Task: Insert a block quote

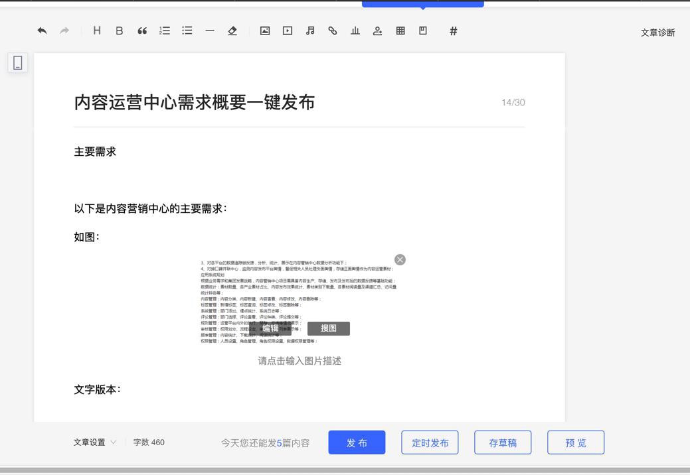Action: [141, 31]
